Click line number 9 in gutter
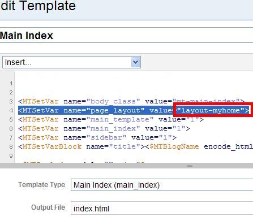The height and width of the screenshot is (221, 253). [x=11, y=156]
